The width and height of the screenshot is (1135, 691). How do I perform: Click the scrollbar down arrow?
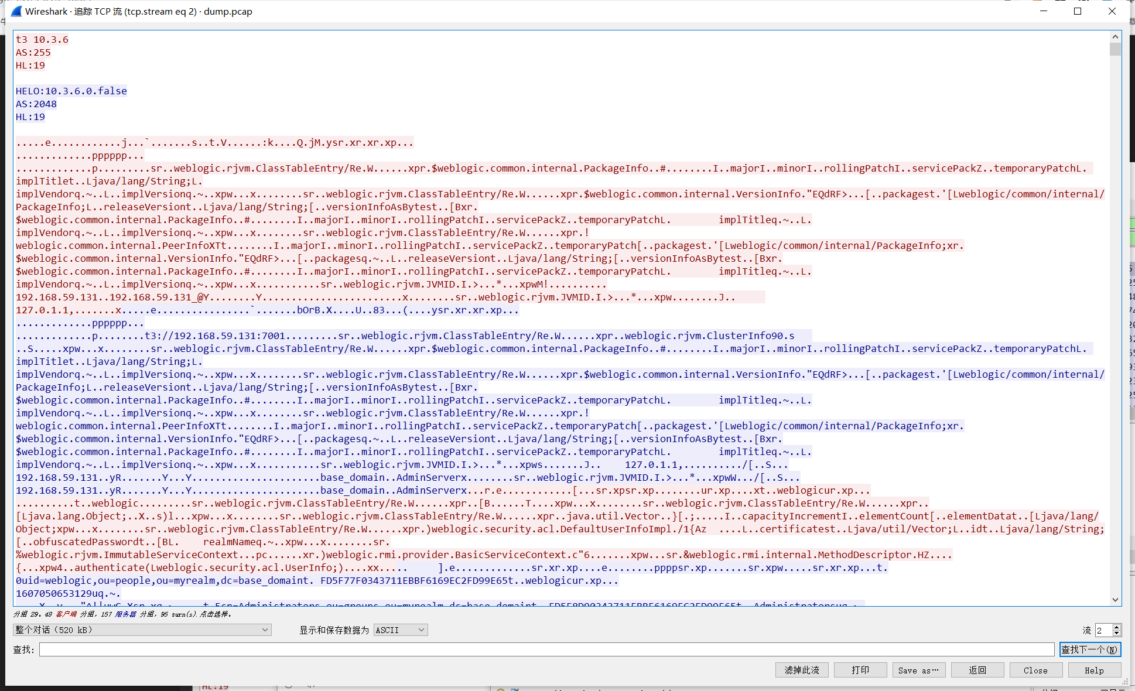point(1115,600)
